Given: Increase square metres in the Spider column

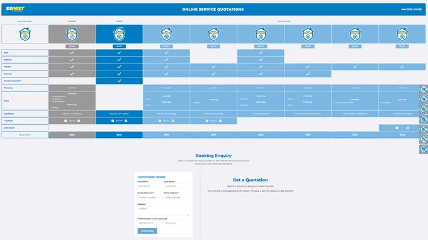Looking at the screenshot, I should click(x=220, y=121).
